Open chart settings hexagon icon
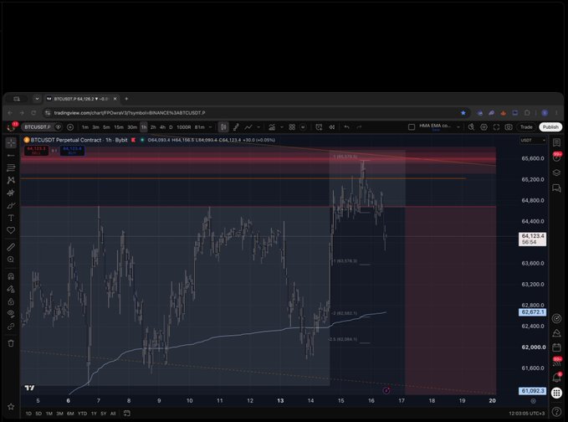The image size is (568, 422). click(x=484, y=127)
